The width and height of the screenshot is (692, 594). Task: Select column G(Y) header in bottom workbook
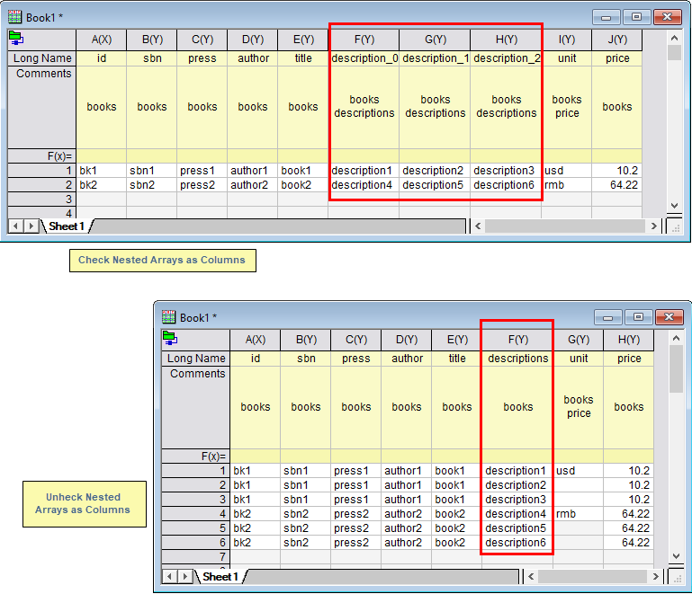578,340
